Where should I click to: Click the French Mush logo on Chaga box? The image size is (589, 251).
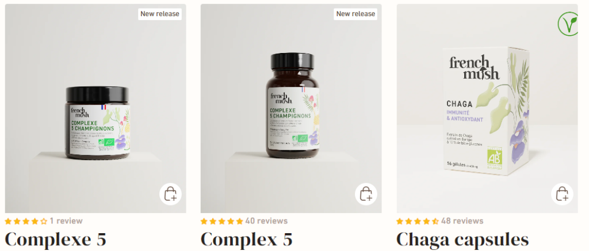click(474, 67)
